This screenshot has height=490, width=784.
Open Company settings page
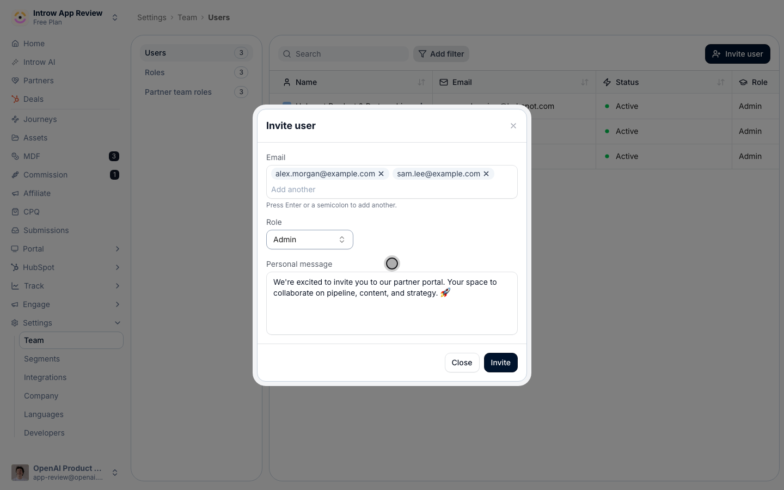click(x=41, y=396)
